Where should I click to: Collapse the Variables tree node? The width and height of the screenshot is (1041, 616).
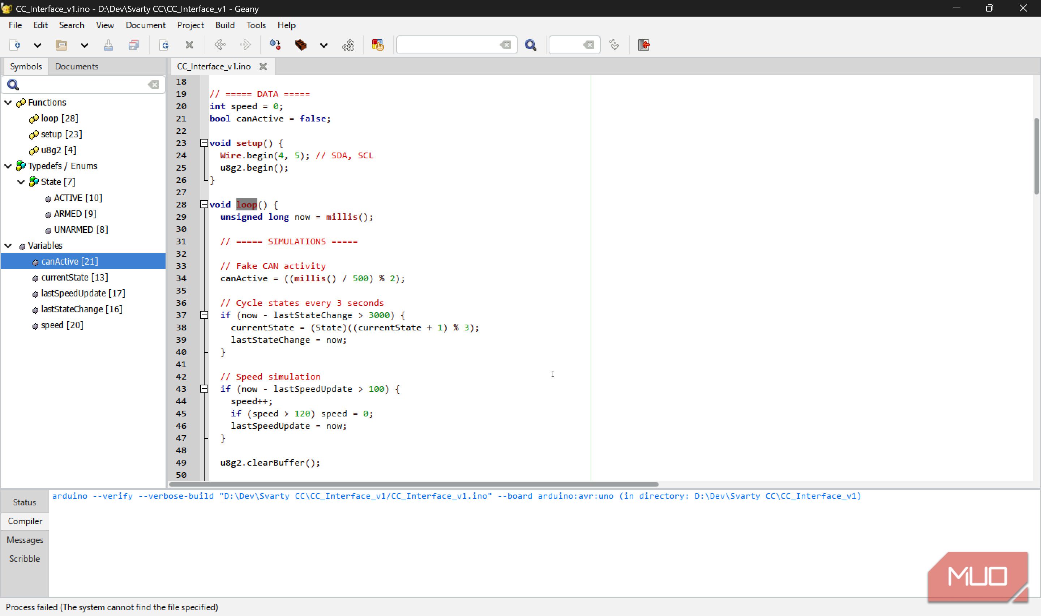click(x=8, y=246)
